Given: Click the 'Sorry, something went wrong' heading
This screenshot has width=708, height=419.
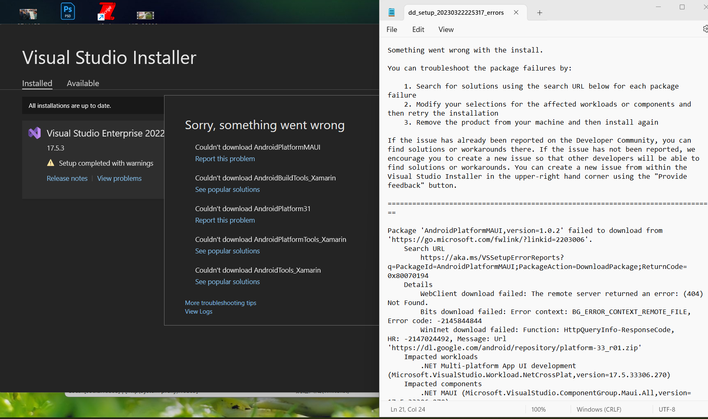Looking at the screenshot, I should pos(265,125).
